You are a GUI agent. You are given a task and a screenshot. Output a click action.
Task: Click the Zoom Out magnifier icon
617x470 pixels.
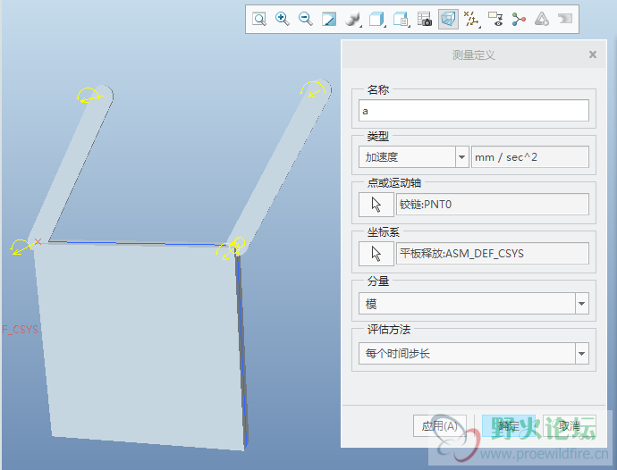click(305, 19)
